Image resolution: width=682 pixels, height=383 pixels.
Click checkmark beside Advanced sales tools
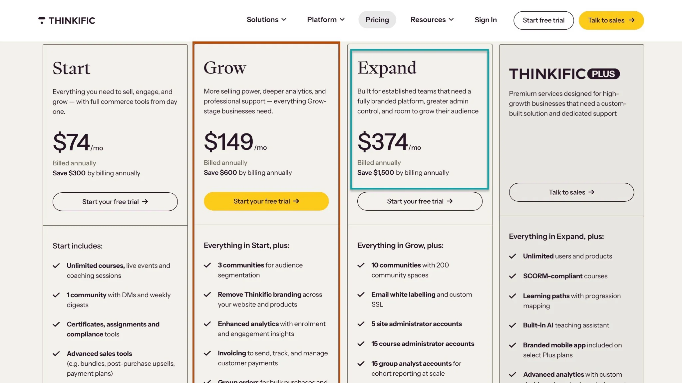pos(56,354)
